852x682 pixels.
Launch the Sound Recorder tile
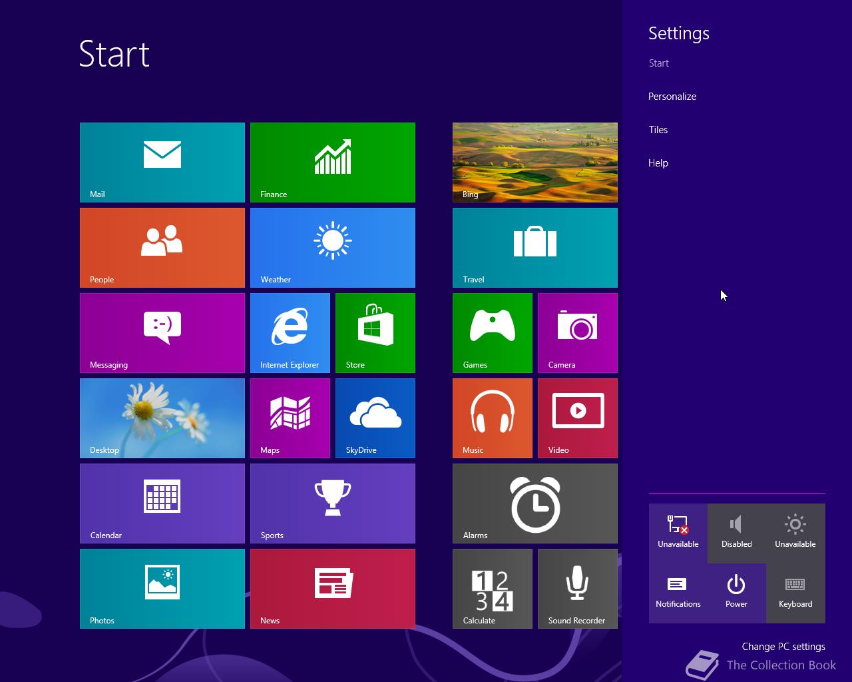tap(578, 589)
